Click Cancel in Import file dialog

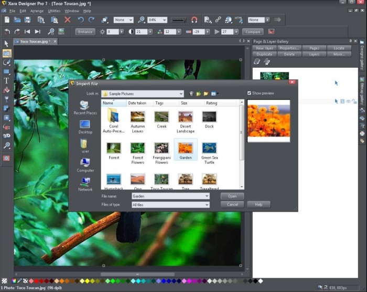(x=232, y=204)
